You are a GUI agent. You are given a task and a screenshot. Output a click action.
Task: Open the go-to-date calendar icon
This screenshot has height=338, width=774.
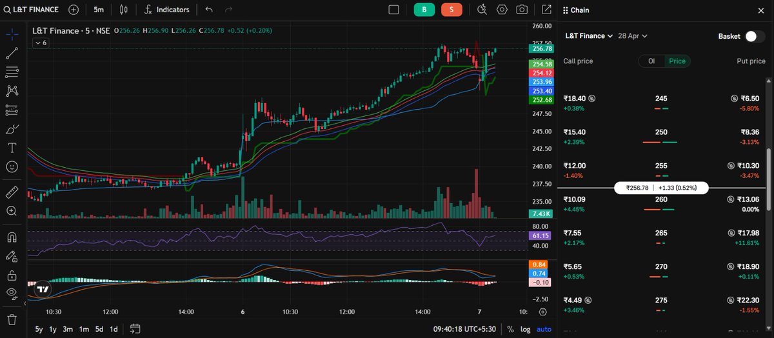tap(135, 329)
